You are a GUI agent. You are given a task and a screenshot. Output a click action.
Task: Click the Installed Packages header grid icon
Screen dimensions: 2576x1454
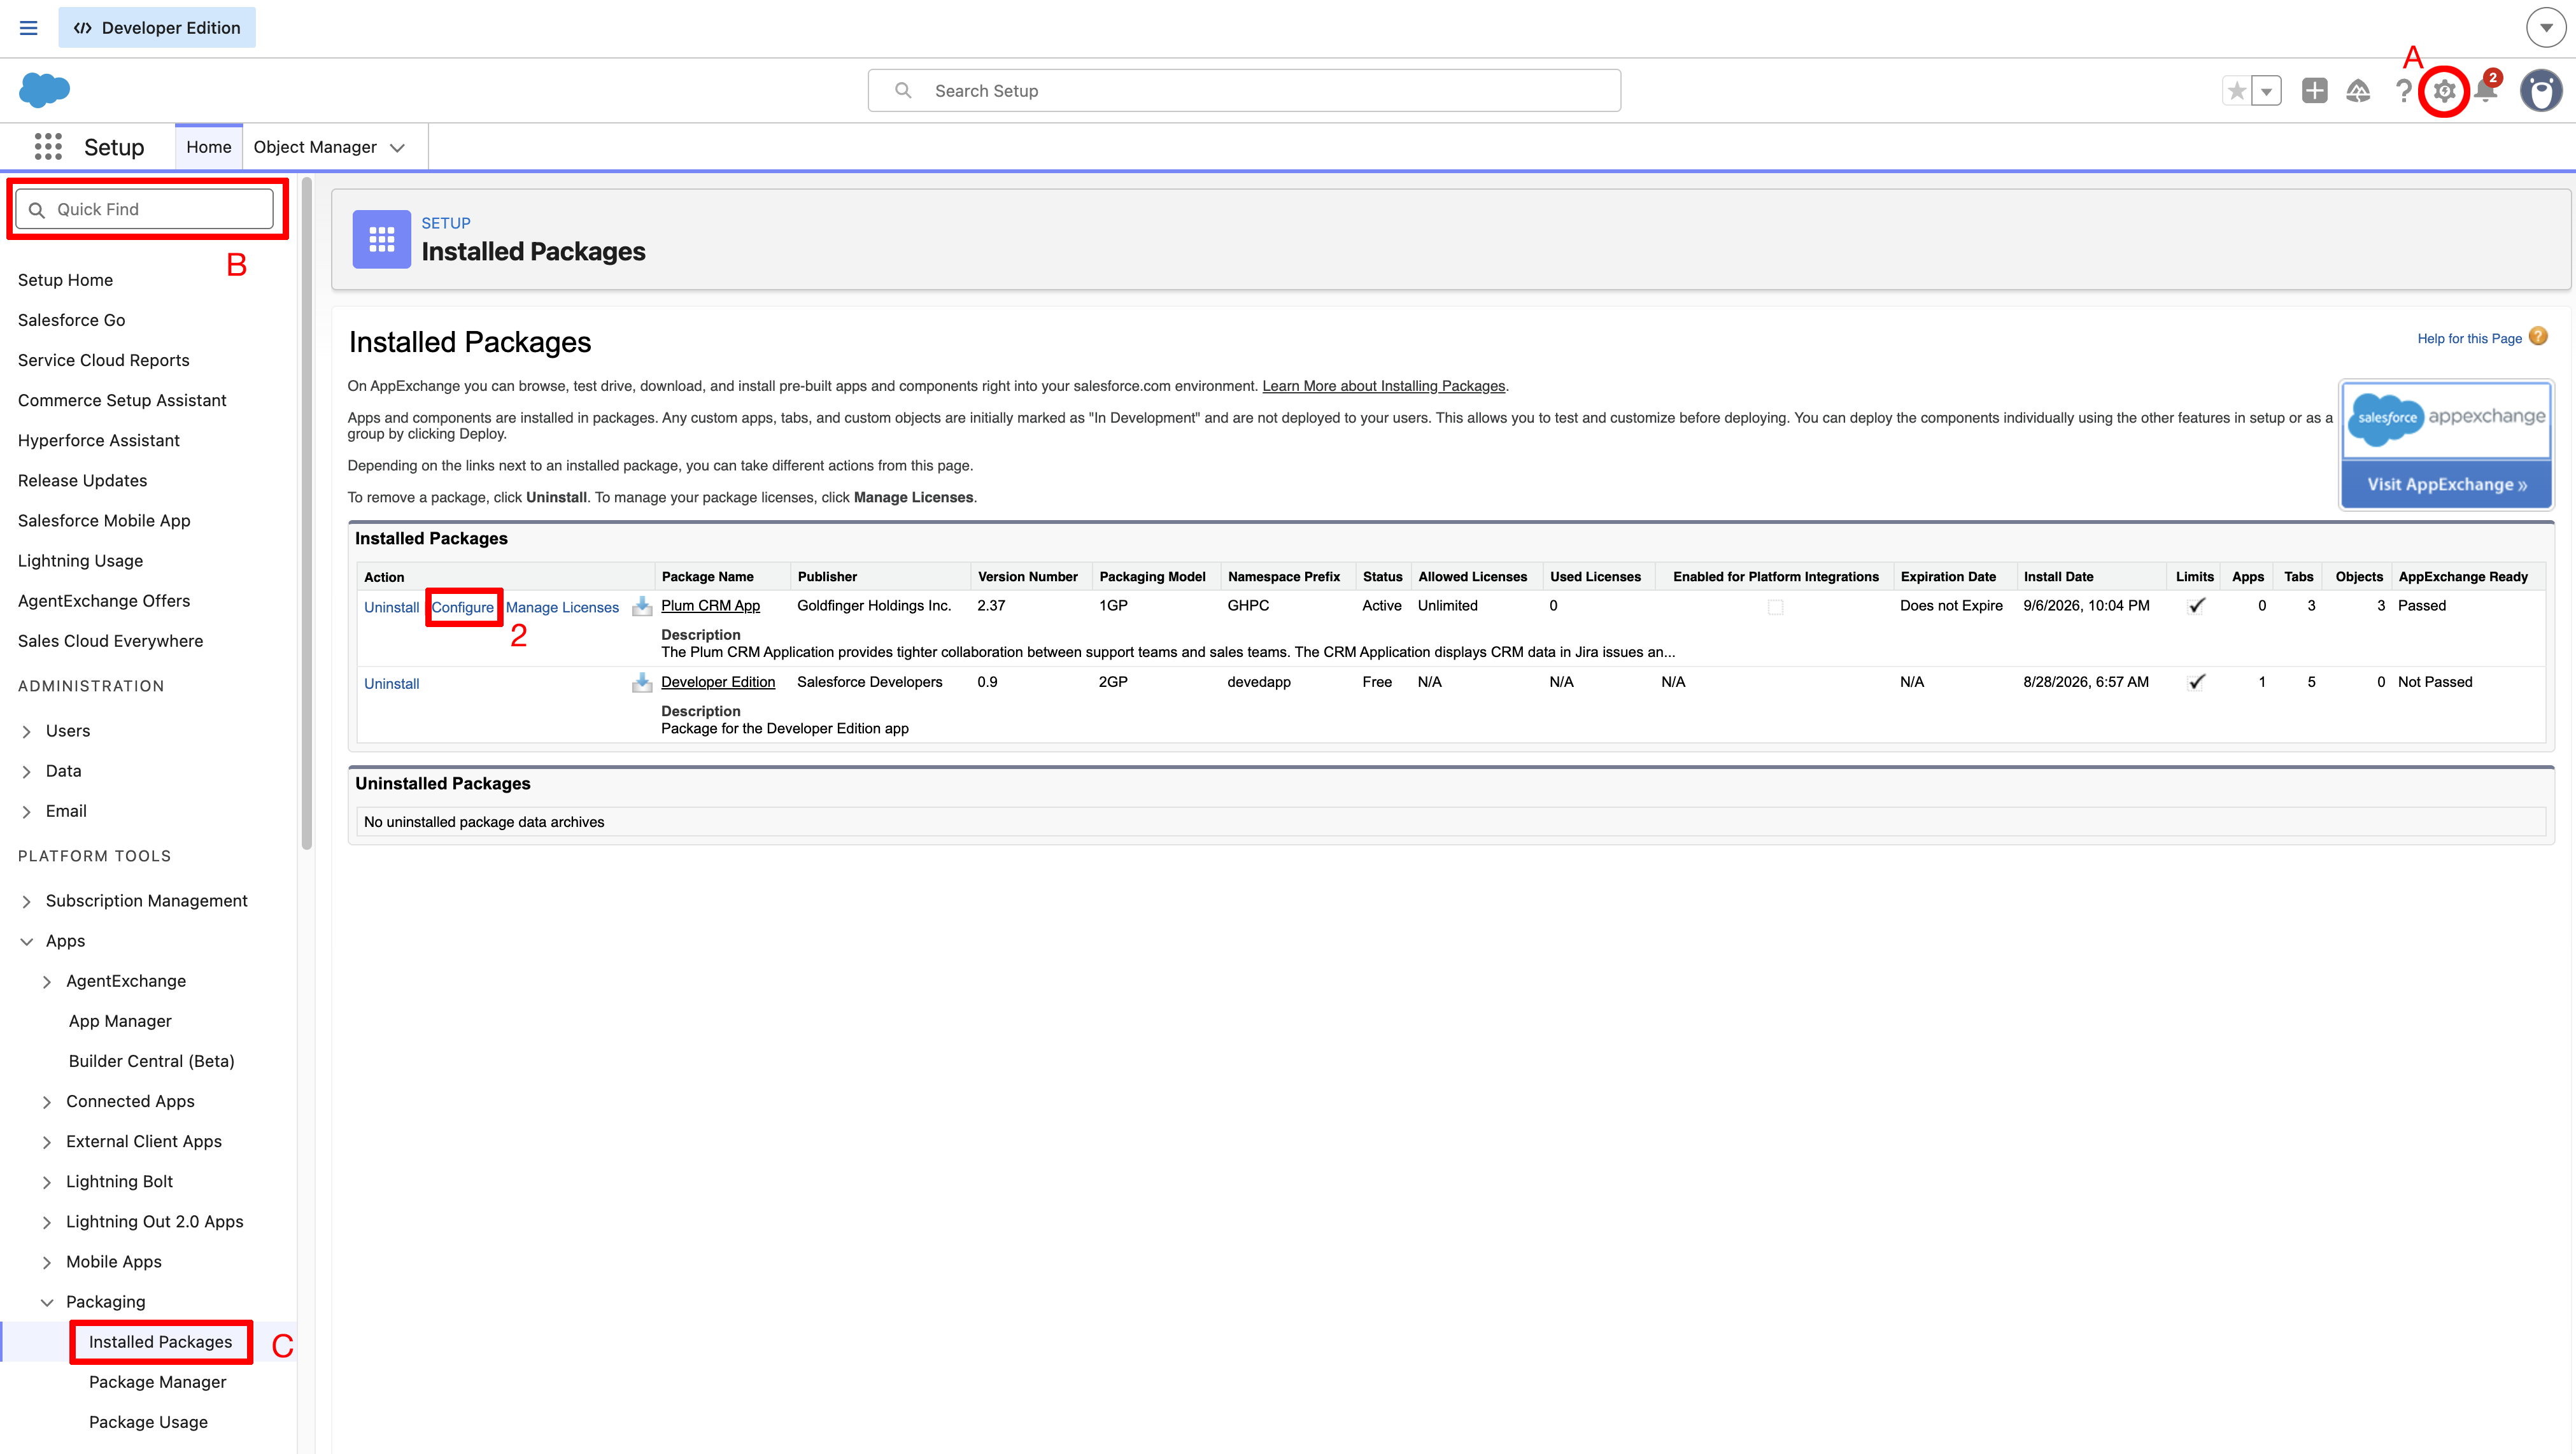[x=382, y=239]
